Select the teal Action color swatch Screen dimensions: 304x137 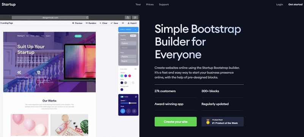(x=122, y=76)
